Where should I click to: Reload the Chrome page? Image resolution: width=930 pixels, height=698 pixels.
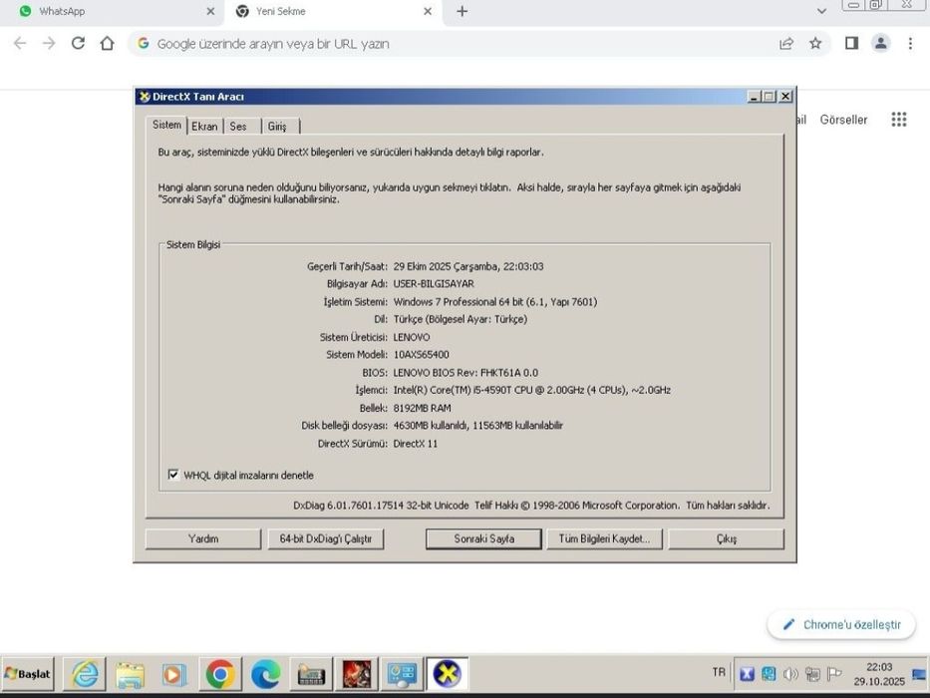78,43
